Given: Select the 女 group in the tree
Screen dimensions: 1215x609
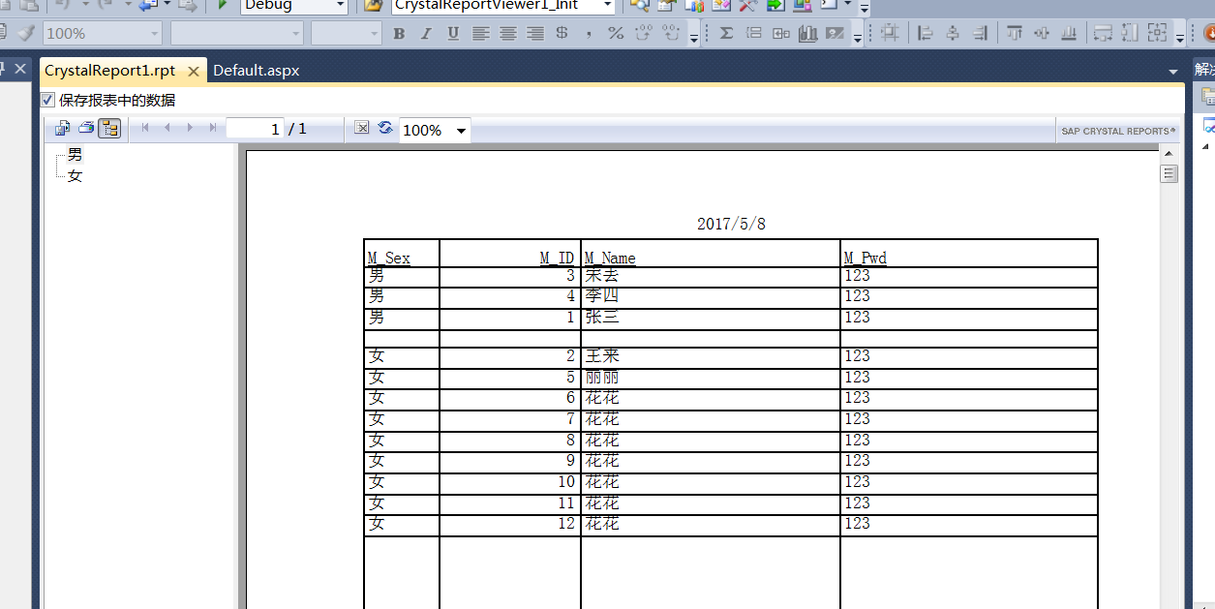Looking at the screenshot, I should [x=75, y=176].
